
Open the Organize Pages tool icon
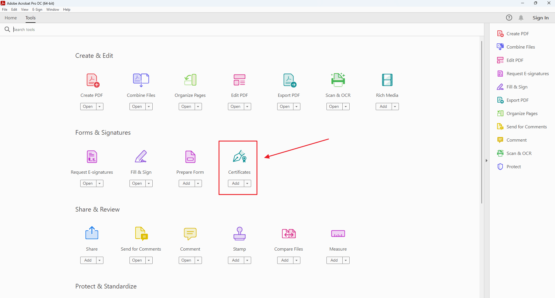190,80
